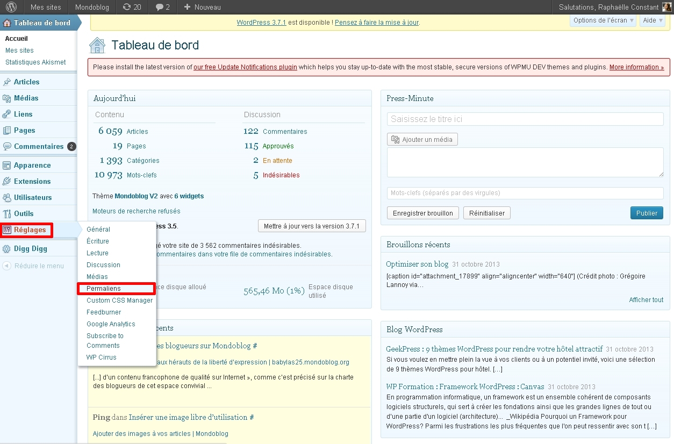Click the Digg Digg gear icon
674x444 pixels.
click(x=7, y=249)
